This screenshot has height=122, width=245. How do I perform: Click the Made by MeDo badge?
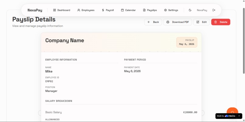[226, 116]
